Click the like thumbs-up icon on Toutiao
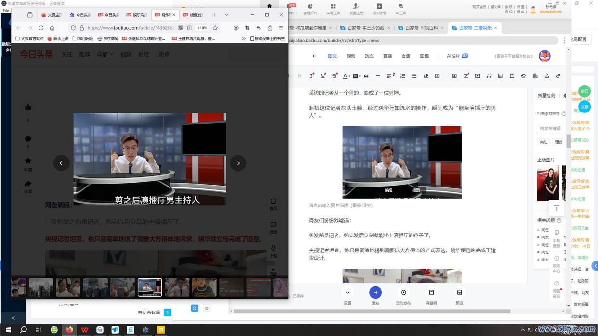598x336 pixels. click(28, 107)
